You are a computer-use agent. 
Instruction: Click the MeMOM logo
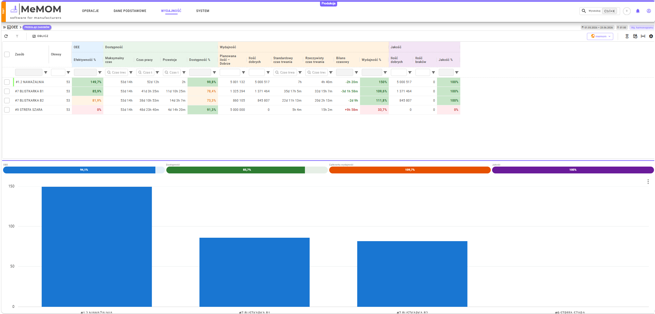36,12
